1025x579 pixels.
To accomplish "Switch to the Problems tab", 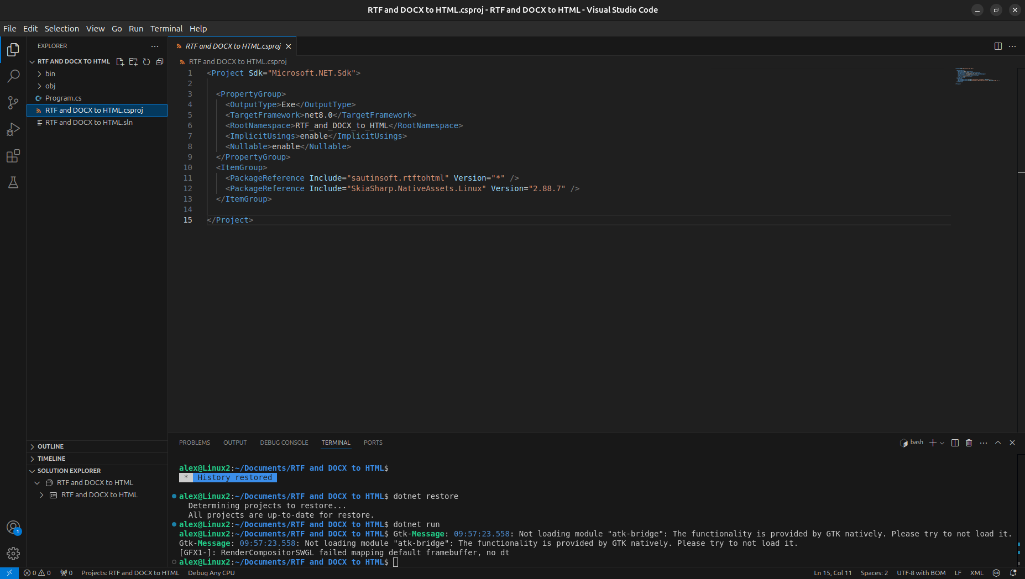I will tap(194, 443).
